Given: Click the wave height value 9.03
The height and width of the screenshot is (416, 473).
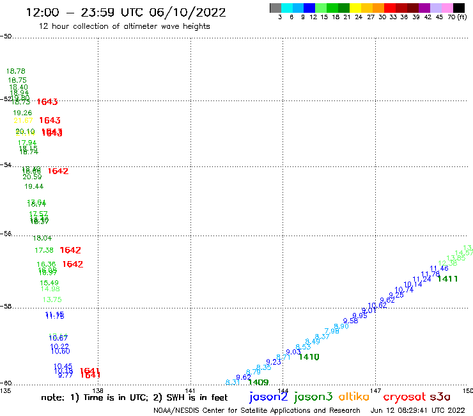Looking at the screenshot, I should coord(293,351).
